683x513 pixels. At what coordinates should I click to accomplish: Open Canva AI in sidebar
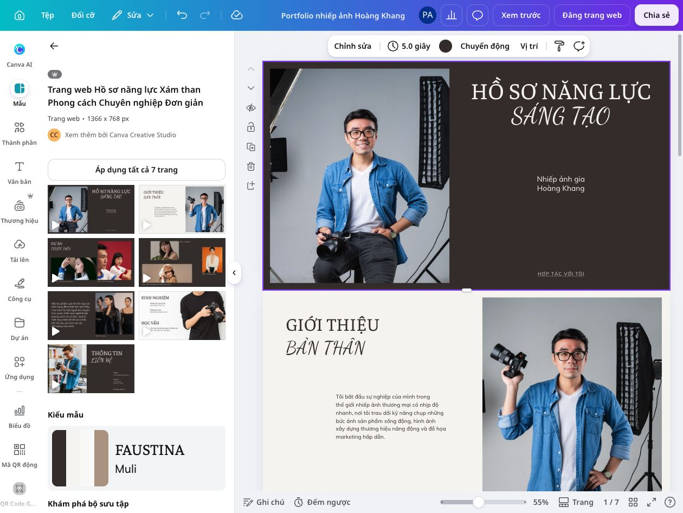(x=20, y=55)
